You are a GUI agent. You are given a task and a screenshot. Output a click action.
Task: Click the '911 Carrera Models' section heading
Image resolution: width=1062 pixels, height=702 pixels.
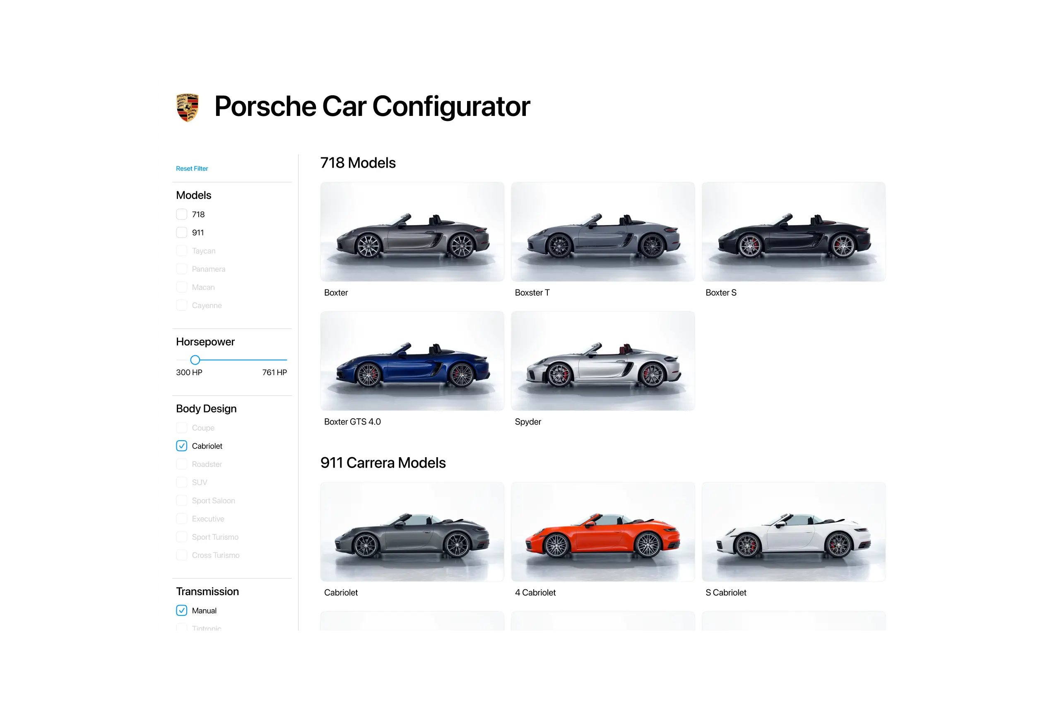pos(383,463)
